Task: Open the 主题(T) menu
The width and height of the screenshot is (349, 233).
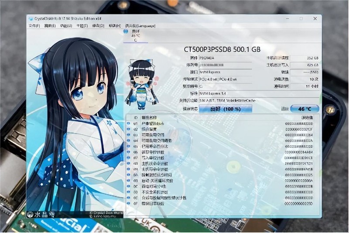Action: (82, 26)
